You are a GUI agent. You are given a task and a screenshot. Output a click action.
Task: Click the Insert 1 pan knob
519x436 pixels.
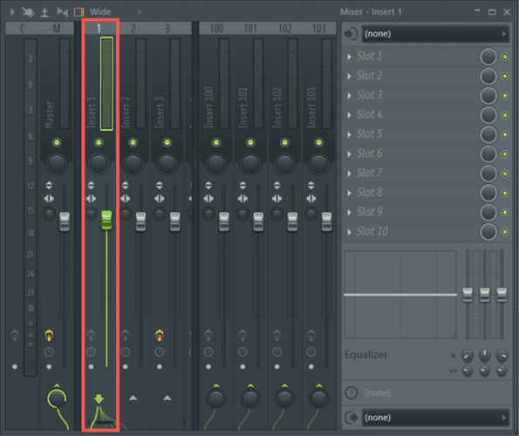point(99,163)
